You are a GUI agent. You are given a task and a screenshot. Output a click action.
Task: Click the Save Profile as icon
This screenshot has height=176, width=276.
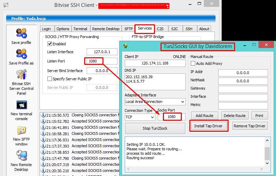click(x=21, y=54)
